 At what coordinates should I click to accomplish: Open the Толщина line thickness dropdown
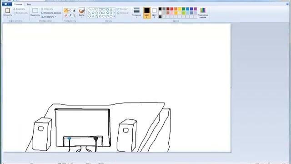click(136, 13)
